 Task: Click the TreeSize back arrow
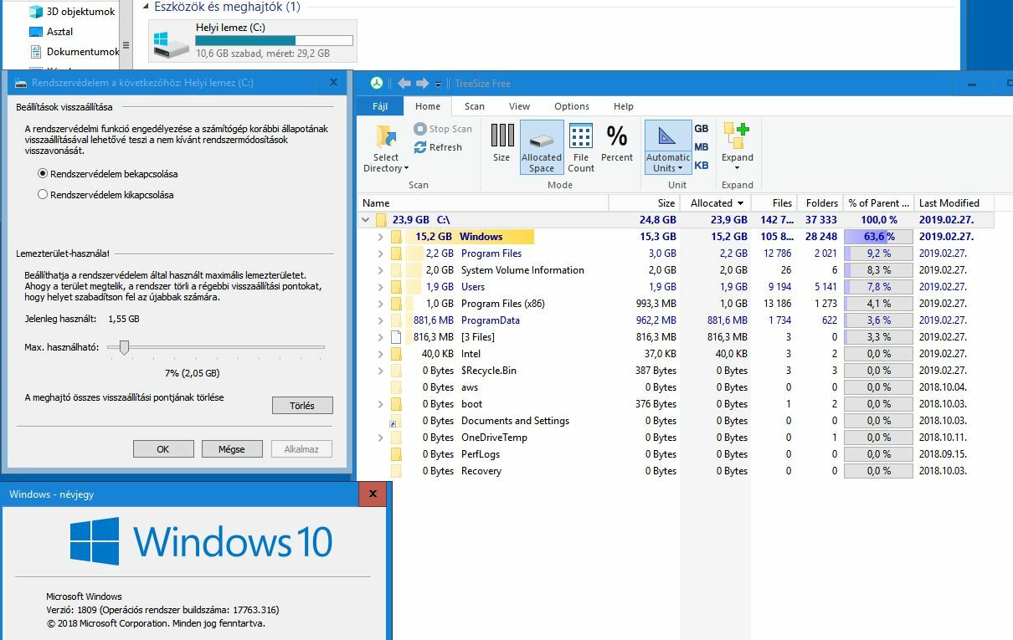click(x=404, y=83)
